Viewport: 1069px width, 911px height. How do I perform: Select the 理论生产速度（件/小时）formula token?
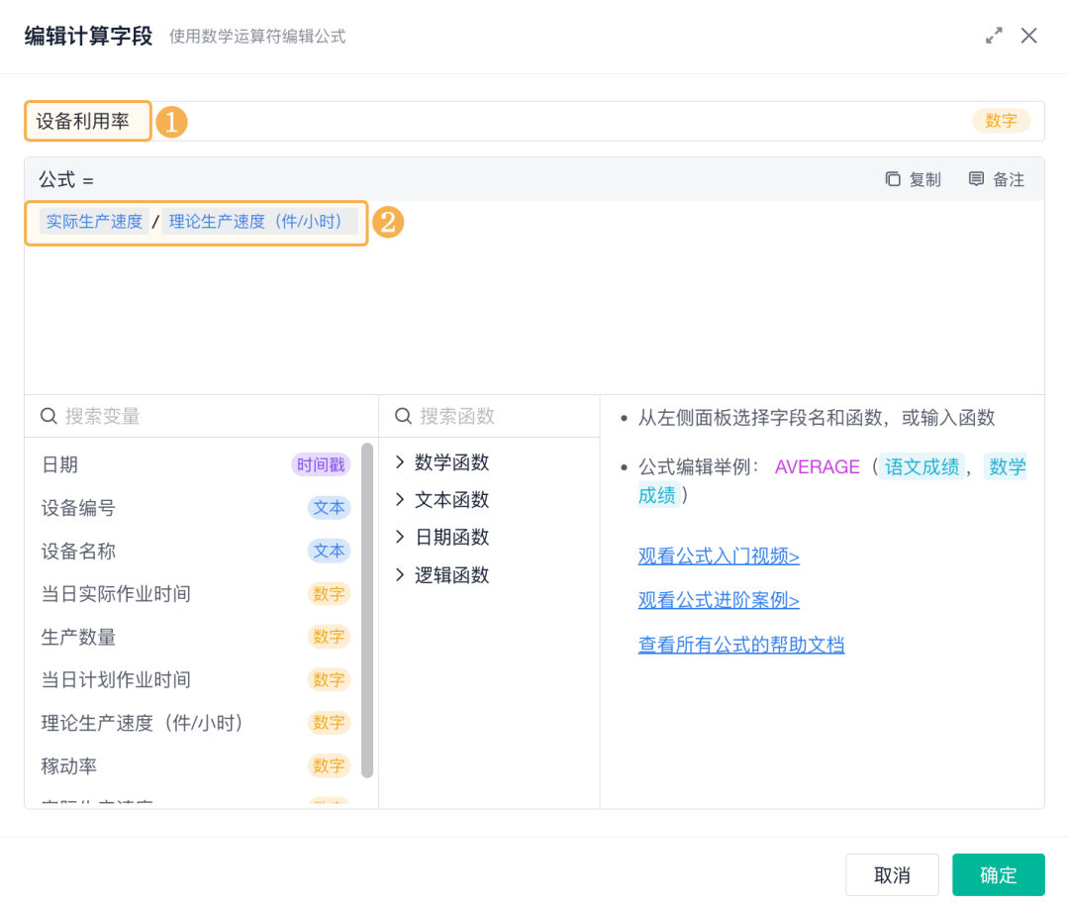(x=259, y=222)
